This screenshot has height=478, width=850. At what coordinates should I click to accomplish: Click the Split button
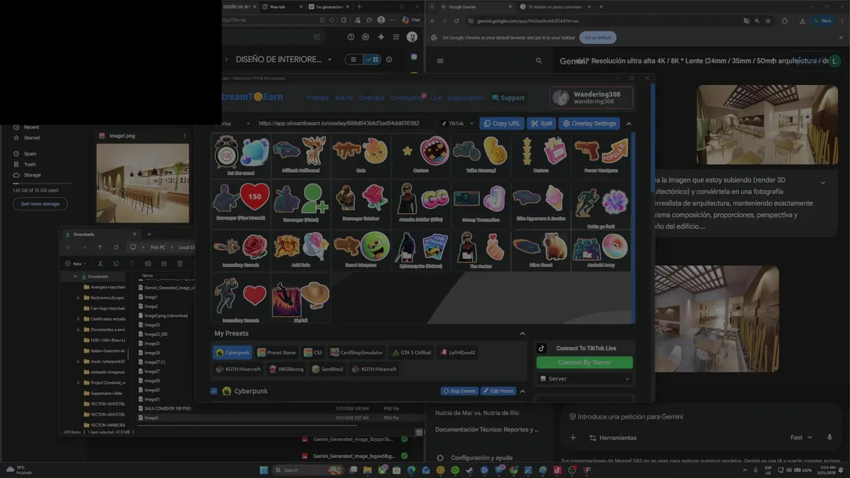pos(542,123)
